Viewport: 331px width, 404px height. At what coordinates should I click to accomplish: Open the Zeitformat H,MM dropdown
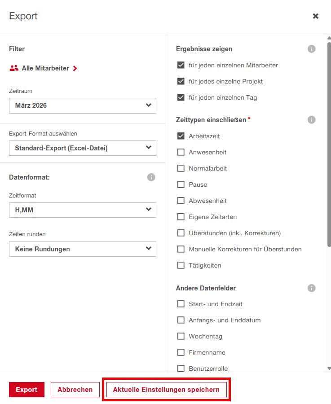83,210
